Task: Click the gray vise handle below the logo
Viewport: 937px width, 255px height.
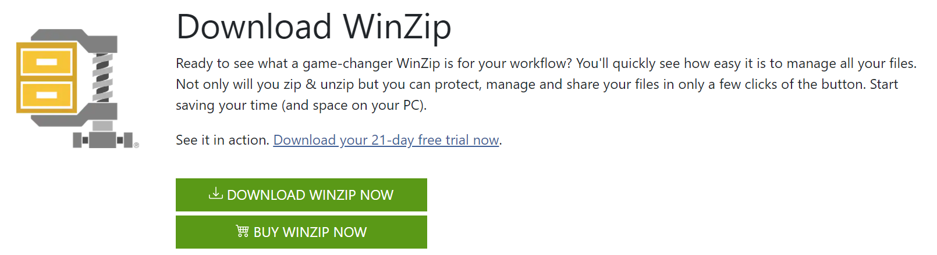Action: [102, 139]
